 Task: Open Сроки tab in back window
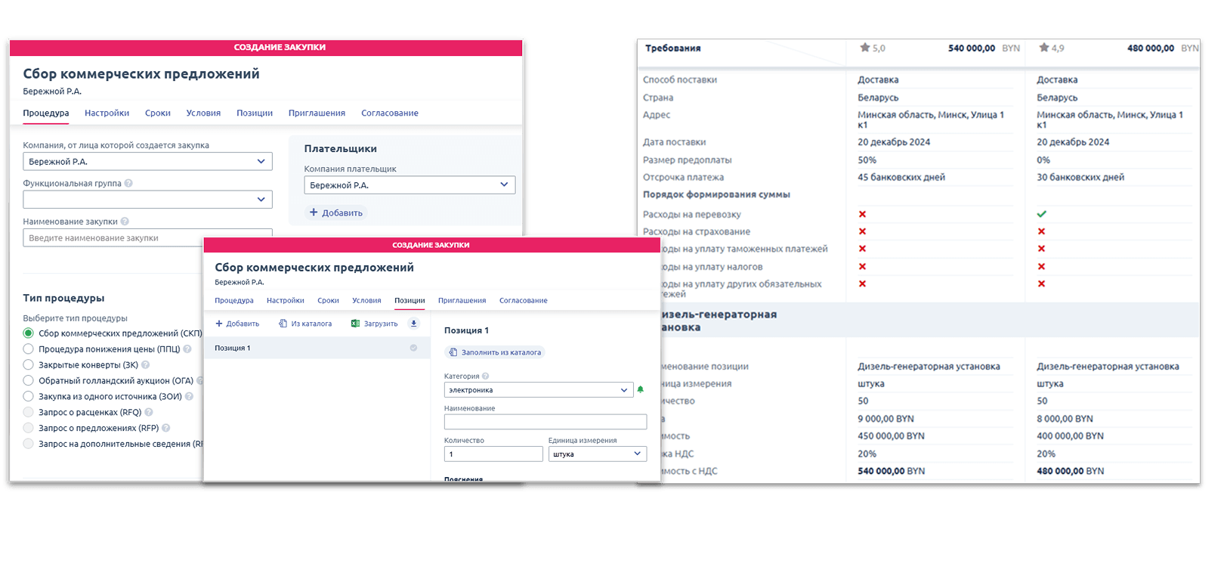tap(158, 113)
